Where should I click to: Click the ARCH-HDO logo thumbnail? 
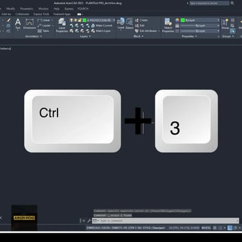pos(24,218)
